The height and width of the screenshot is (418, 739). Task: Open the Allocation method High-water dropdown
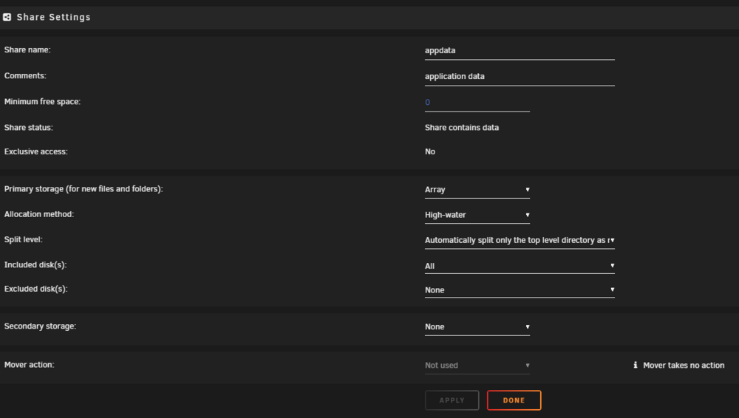pyautogui.click(x=477, y=215)
